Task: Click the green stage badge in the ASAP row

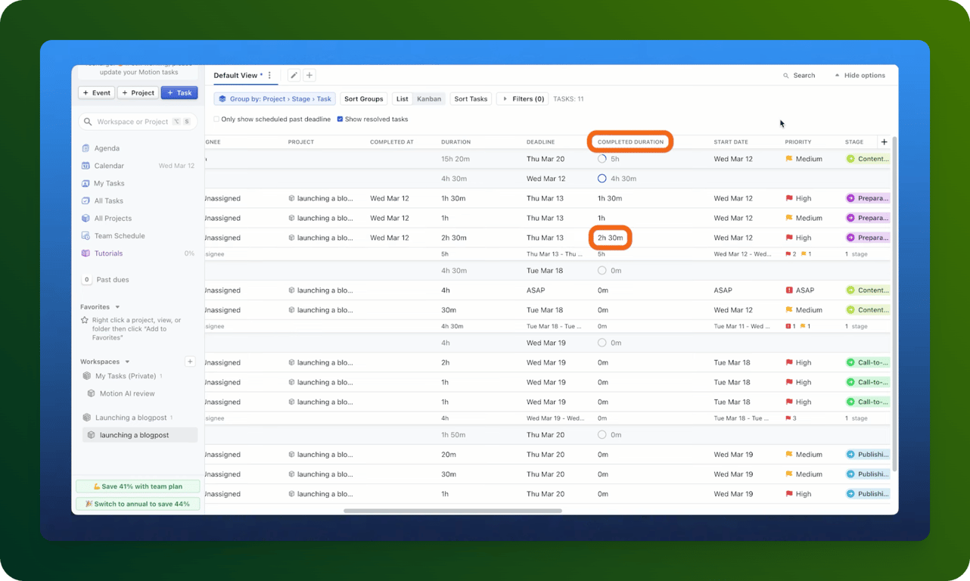Action: (x=867, y=290)
